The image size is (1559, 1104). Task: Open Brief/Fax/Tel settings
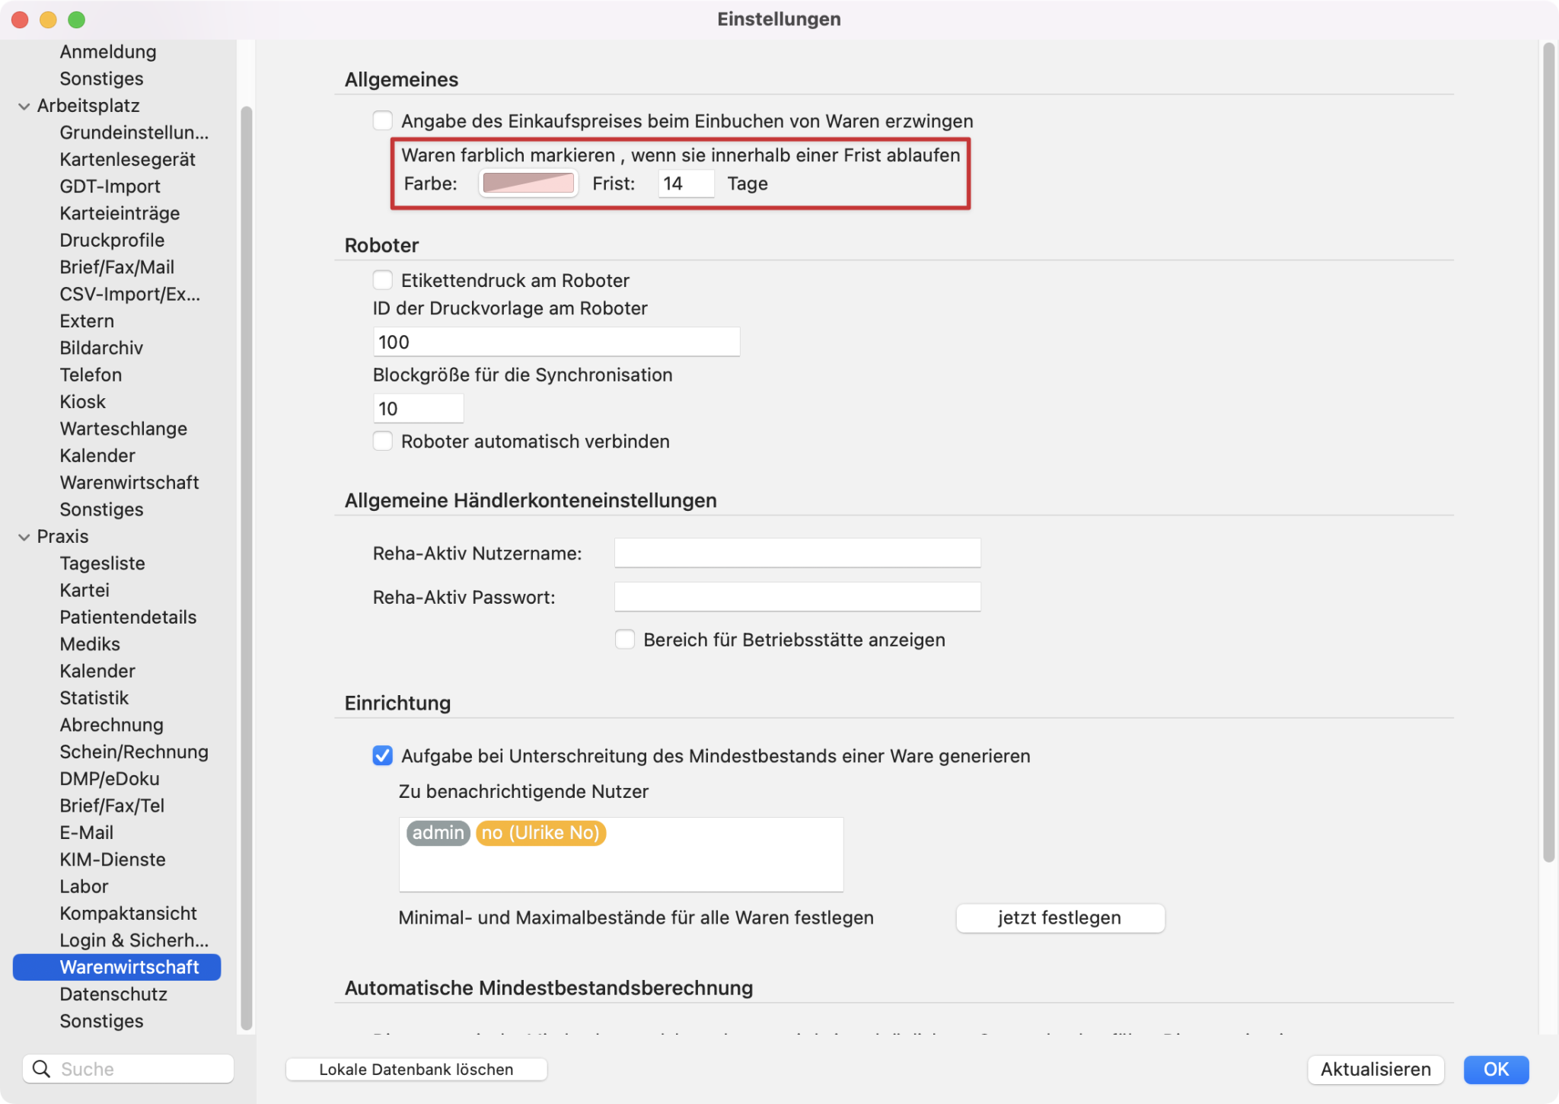point(112,806)
